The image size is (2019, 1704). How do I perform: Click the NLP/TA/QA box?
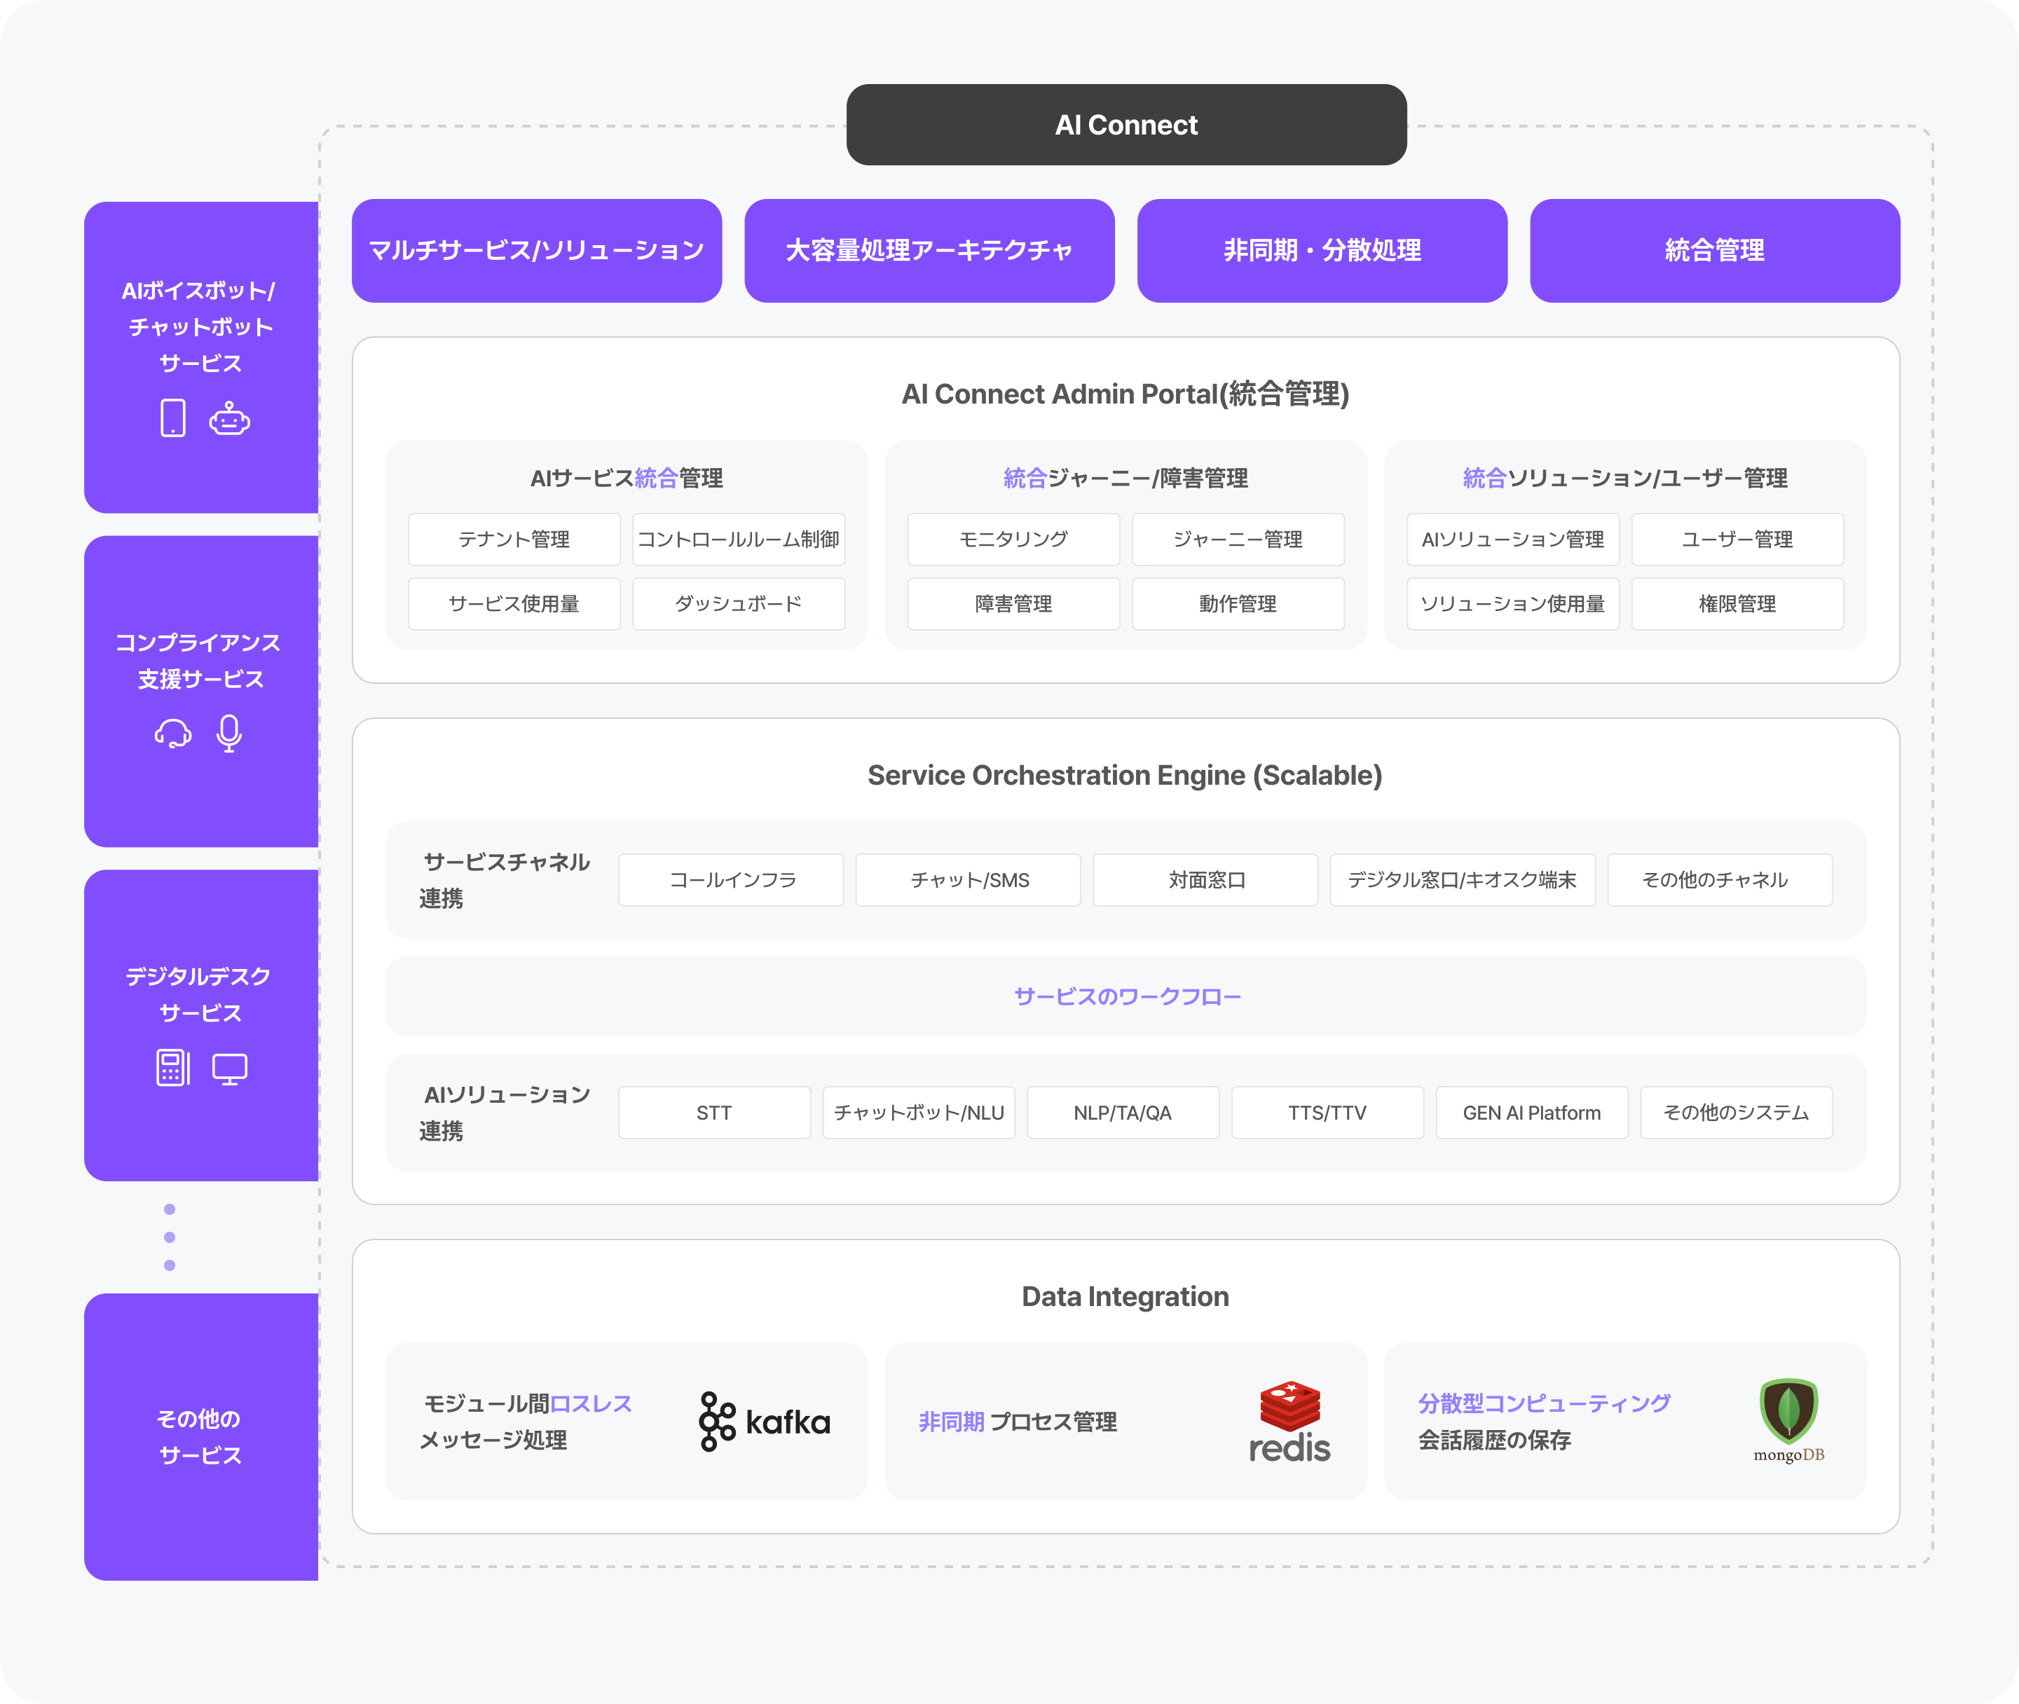1123,1113
